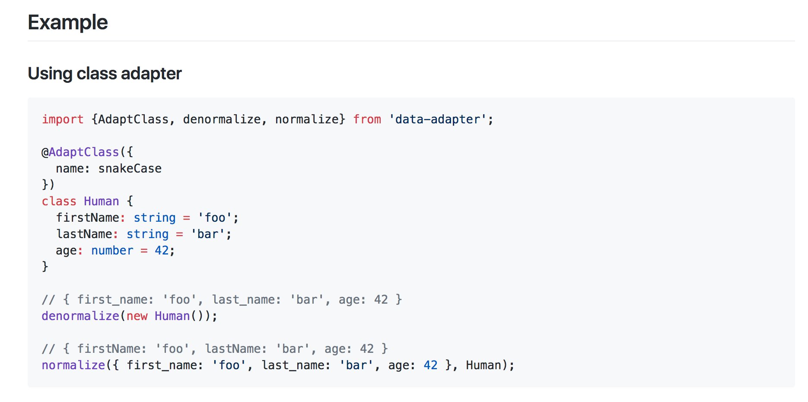Click the Example heading
The height and width of the screenshot is (402, 808).
coord(68,22)
